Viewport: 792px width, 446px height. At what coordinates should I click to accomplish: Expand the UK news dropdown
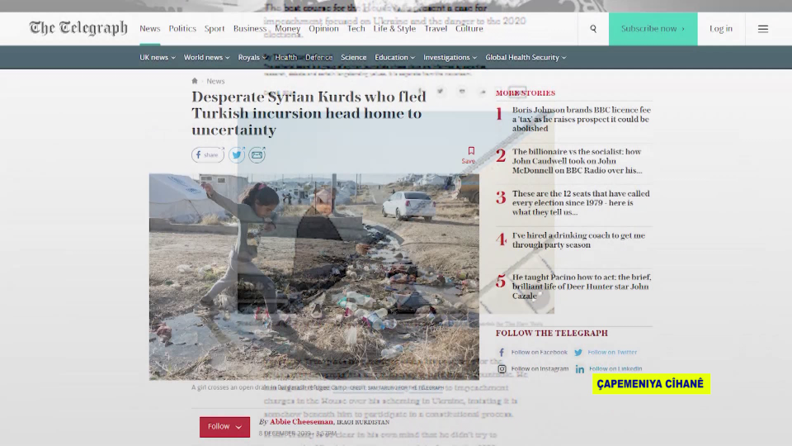[x=158, y=57]
